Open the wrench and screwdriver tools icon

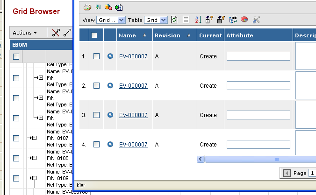[256, 20]
